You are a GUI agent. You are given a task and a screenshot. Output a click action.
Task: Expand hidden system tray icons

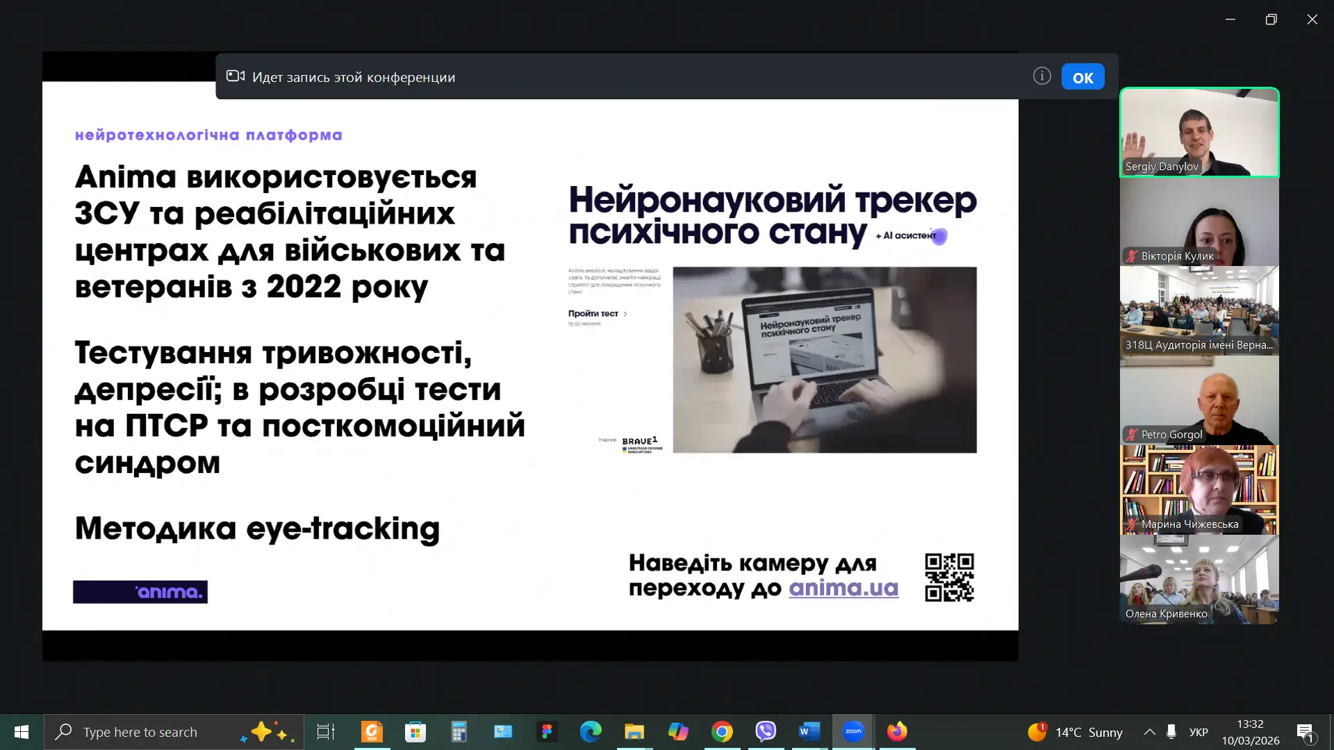click(x=1149, y=732)
